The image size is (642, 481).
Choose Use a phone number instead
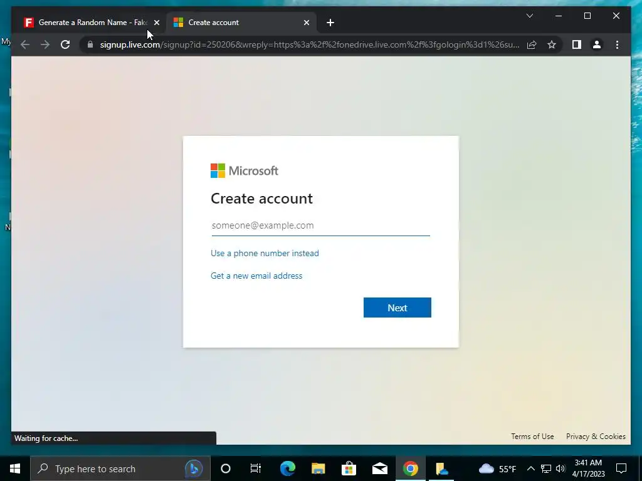(x=265, y=253)
